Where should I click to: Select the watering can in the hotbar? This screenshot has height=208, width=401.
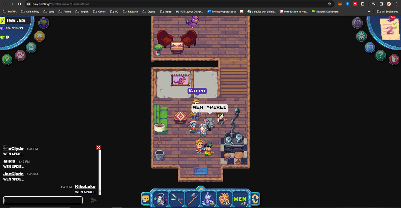161,199
